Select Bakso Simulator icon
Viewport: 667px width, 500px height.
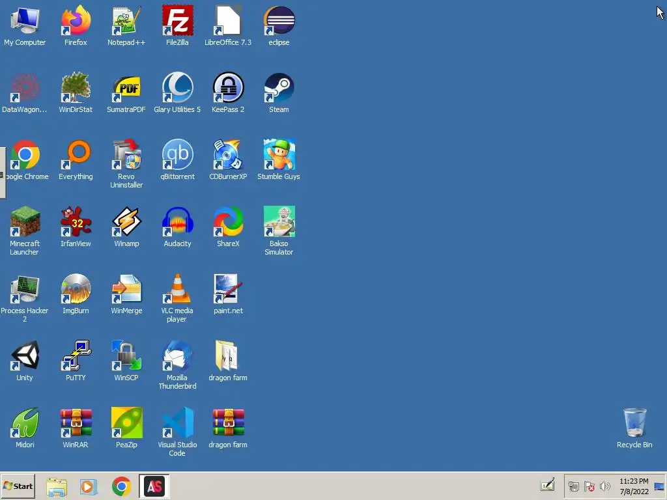coord(279,221)
